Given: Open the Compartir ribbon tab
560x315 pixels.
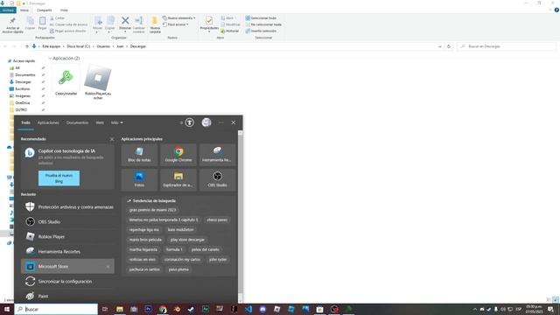Looking at the screenshot, I should (45, 10).
